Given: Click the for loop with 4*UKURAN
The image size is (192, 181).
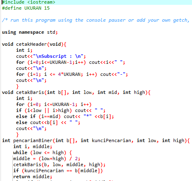Looking at the screenshot, I should [x=72, y=74].
